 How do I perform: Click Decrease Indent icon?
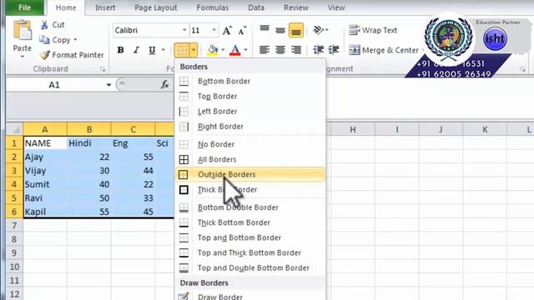coord(319,50)
